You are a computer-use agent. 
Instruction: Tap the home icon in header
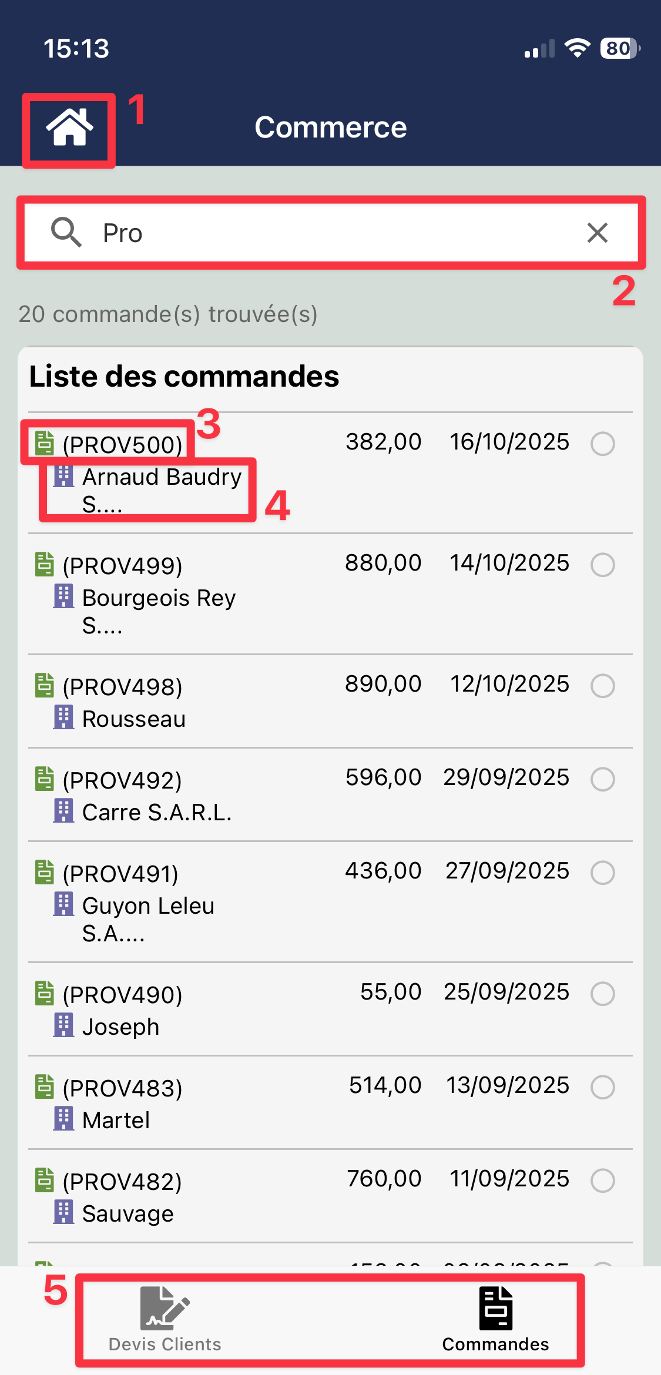(69, 128)
